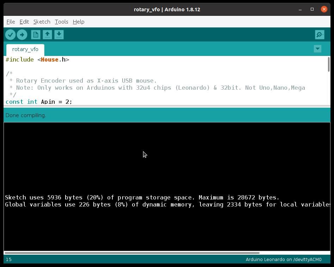Click the Verify checkmark button
This screenshot has height=267, width=334.
pyautogui.click(x=10, y=35)
